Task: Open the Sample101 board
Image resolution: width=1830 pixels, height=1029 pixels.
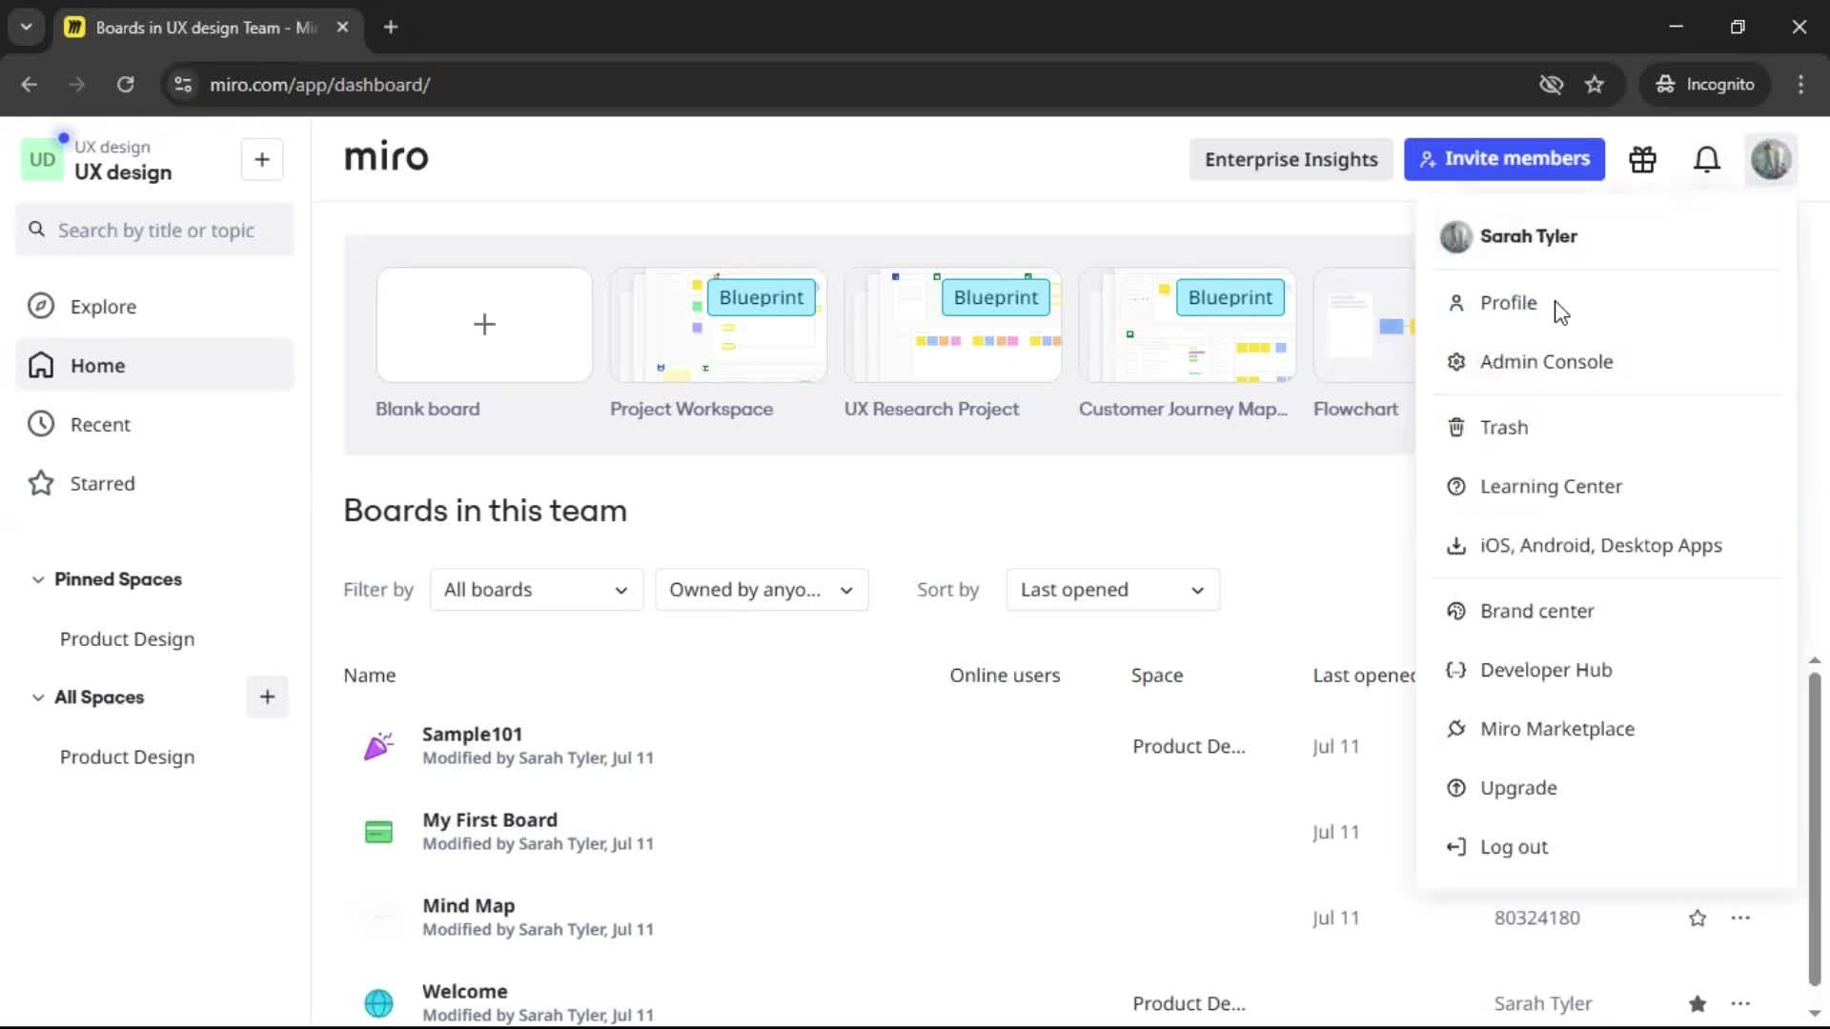Action: (472, 735)
